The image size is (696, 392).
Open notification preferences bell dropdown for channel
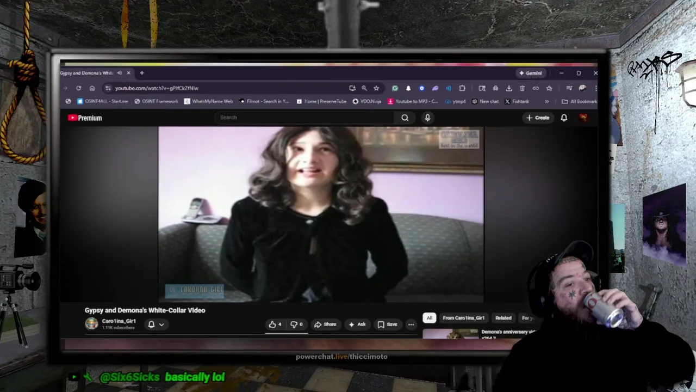pos(156,324)
